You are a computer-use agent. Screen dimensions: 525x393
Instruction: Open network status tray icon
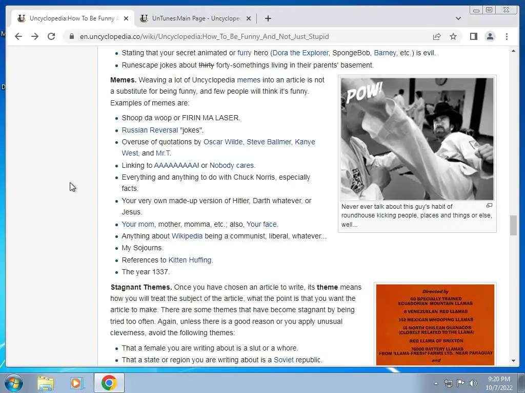448,383
